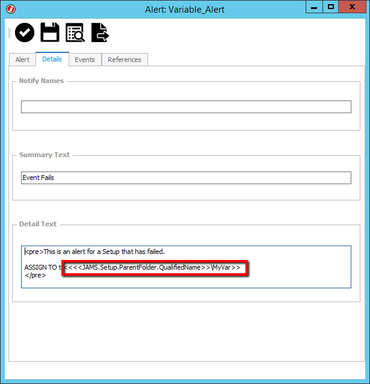370x384 pixels.
Task: Click the checkmark Save and Close icon
Action: coord(25,33)
